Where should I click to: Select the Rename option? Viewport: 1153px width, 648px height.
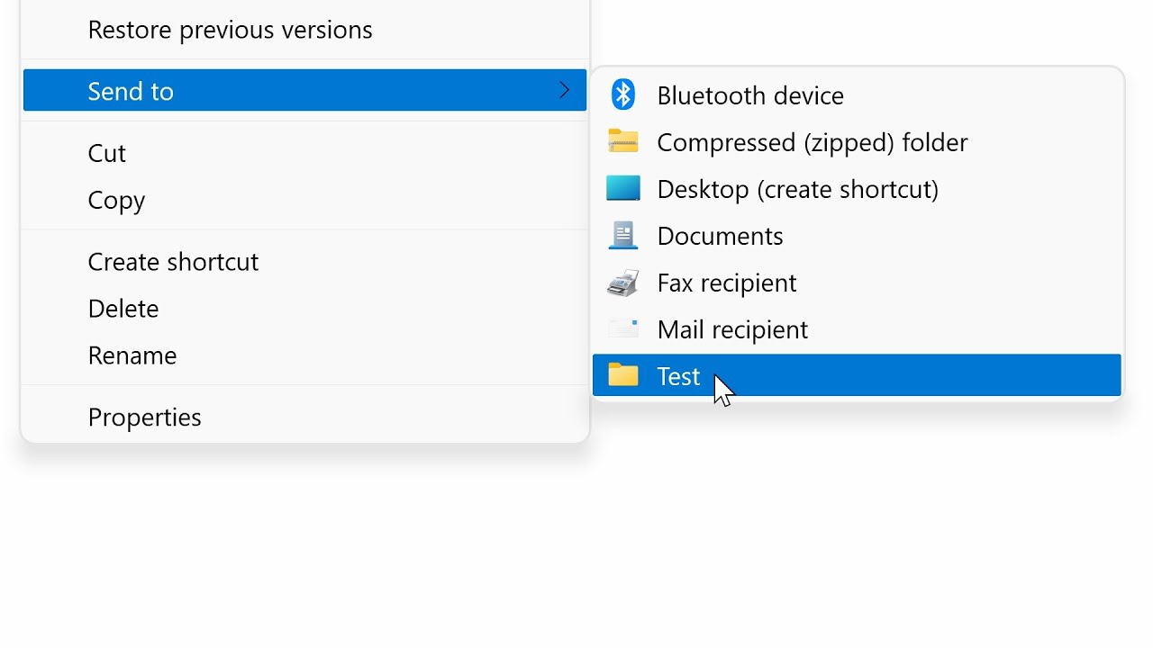(x=304, y=355)
